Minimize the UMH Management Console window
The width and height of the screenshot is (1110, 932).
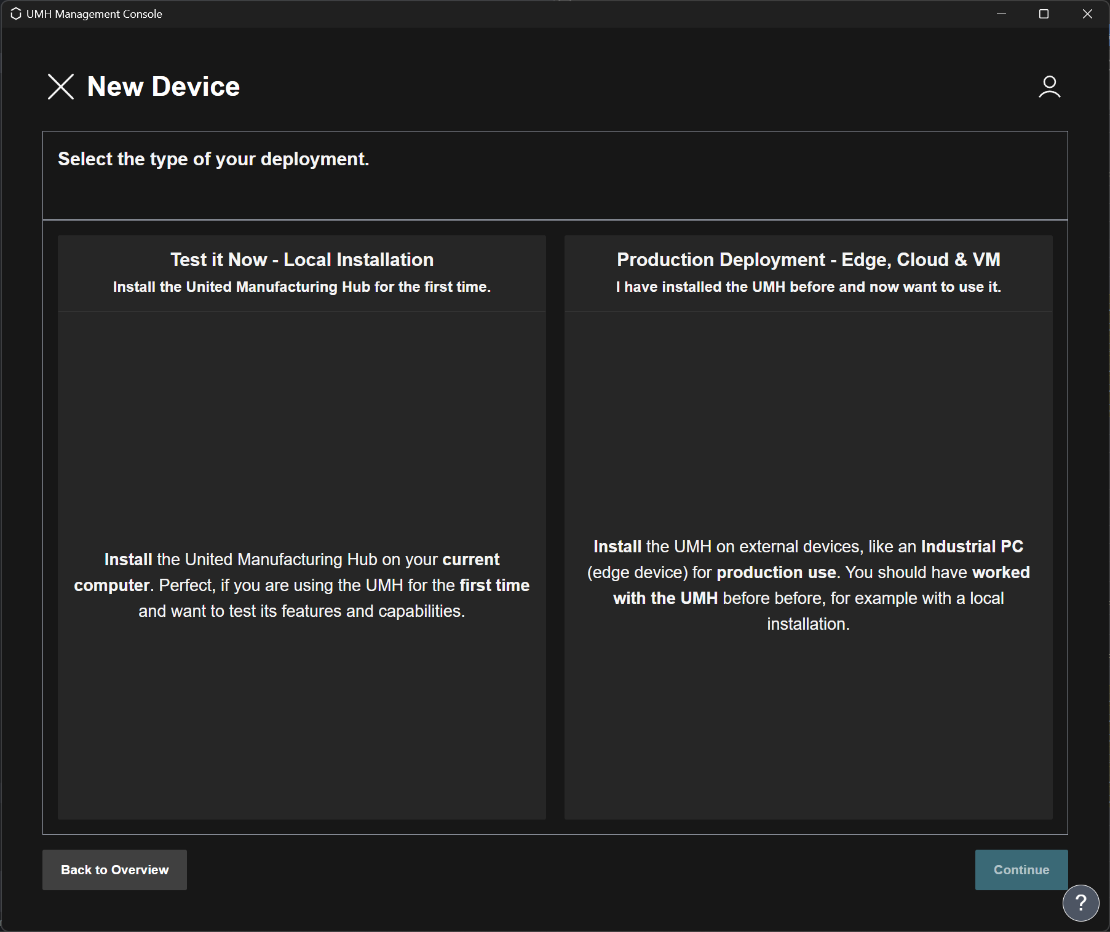[x=1001, y=14]
